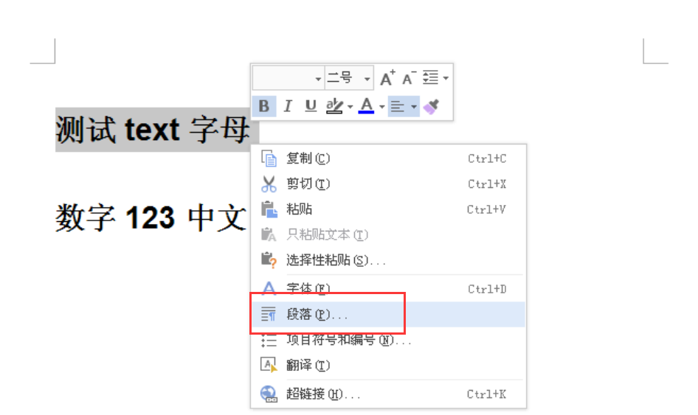Apply the text highlight pen
The image size is (698, 415).
pyautogui.click(x=334, y=106)
